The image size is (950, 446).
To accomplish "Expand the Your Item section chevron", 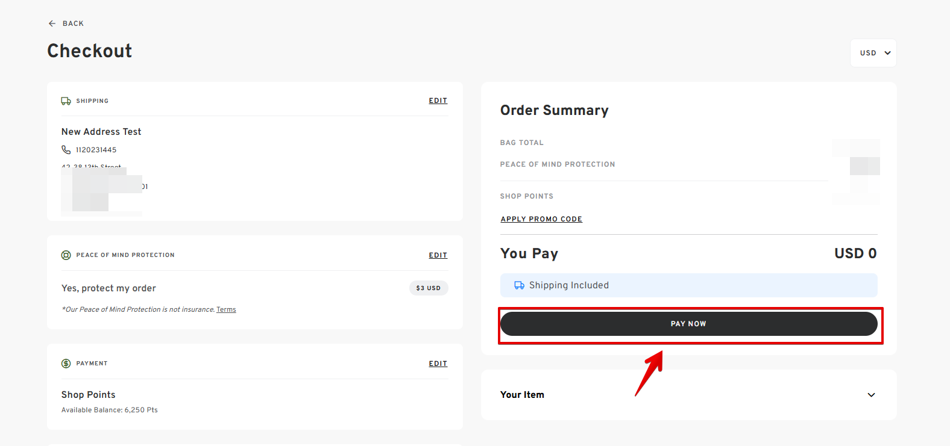I will click(871, 395).
